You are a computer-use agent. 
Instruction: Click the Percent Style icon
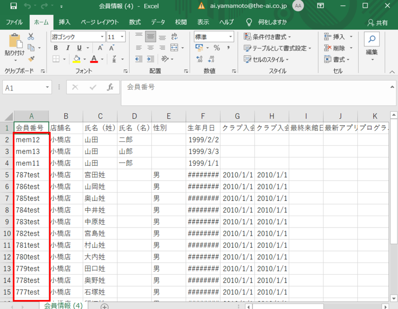[x=216, y=48]
